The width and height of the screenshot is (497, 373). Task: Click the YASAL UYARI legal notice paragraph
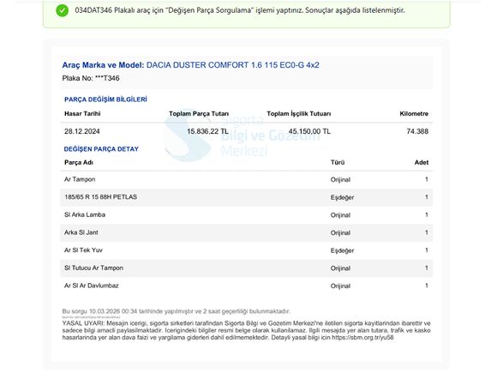[x=246, y=330]
